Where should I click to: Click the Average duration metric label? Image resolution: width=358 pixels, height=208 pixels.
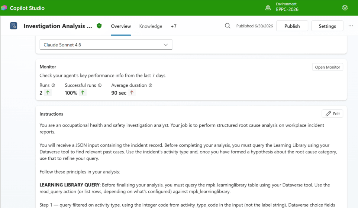(x=129, y=85)
